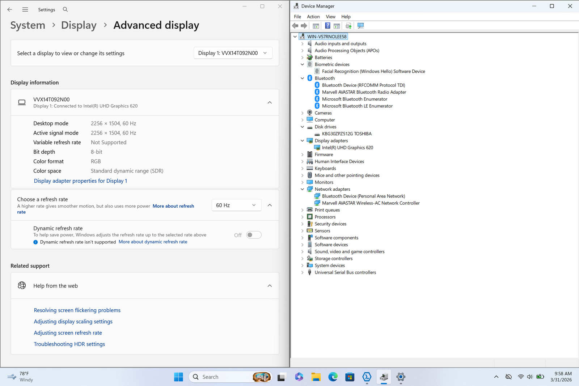Select Microsoft Bluetooth LE Enumerator device
This screenshot has height=386, width=579.
pyautogui.click(x=357, y=106)
